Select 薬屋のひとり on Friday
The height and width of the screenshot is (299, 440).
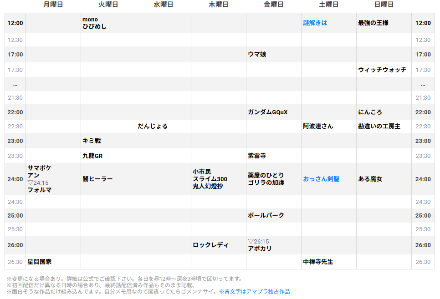266,175
